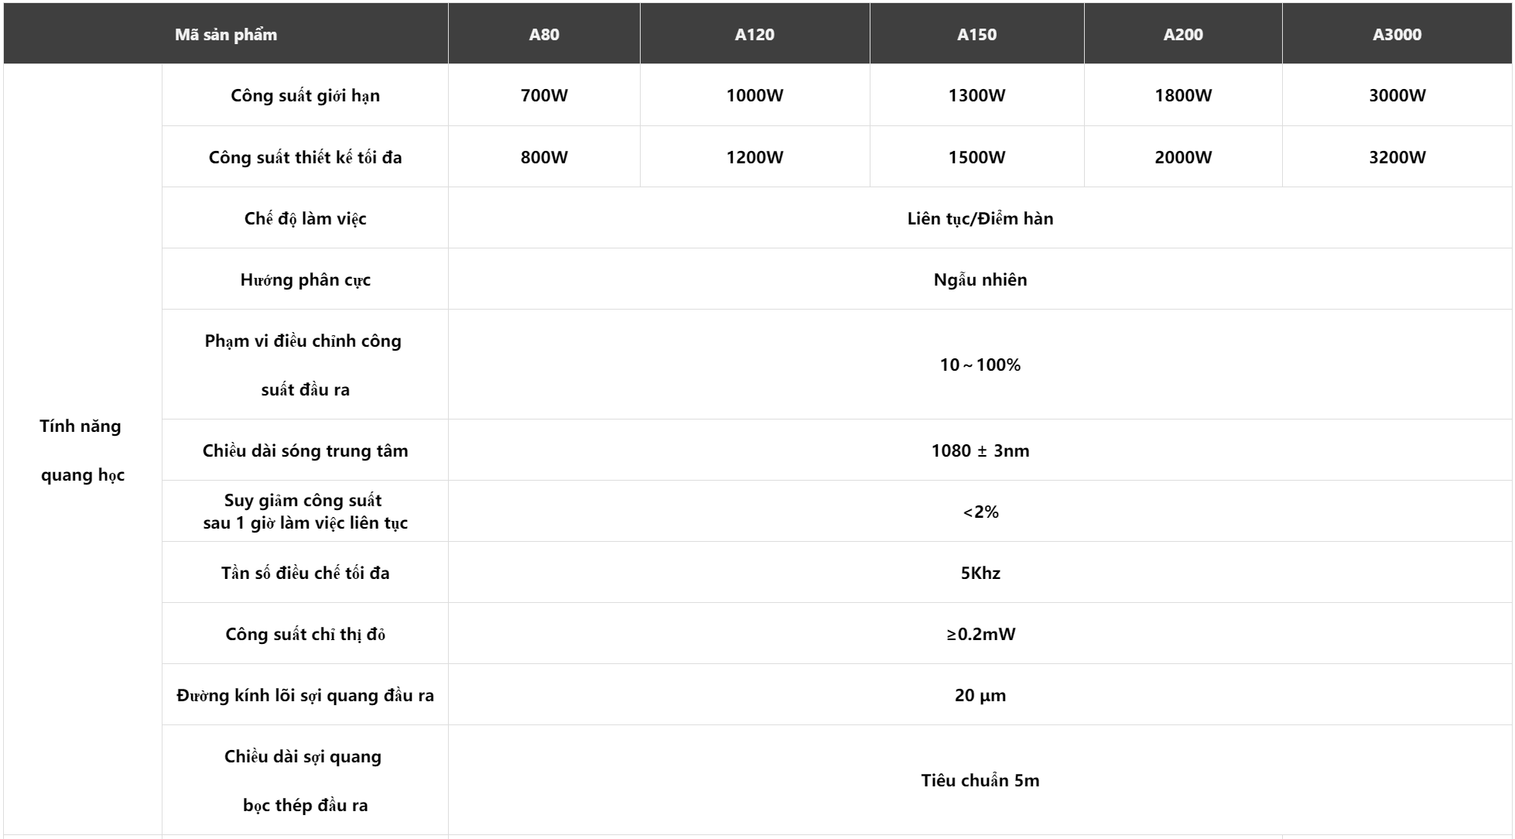
Task: Select the Công suất giới hạn row label
Action: click(305, 95)
